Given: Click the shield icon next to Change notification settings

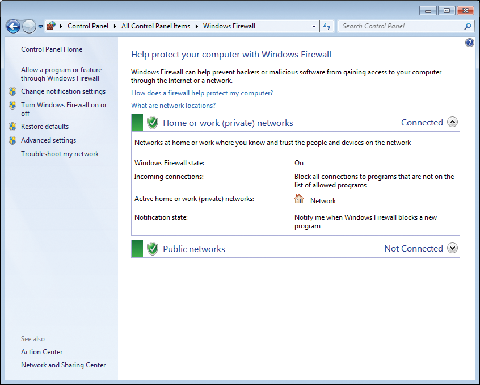Looking at the screenshot, I should pyautogui.click(x=12, y=91).
